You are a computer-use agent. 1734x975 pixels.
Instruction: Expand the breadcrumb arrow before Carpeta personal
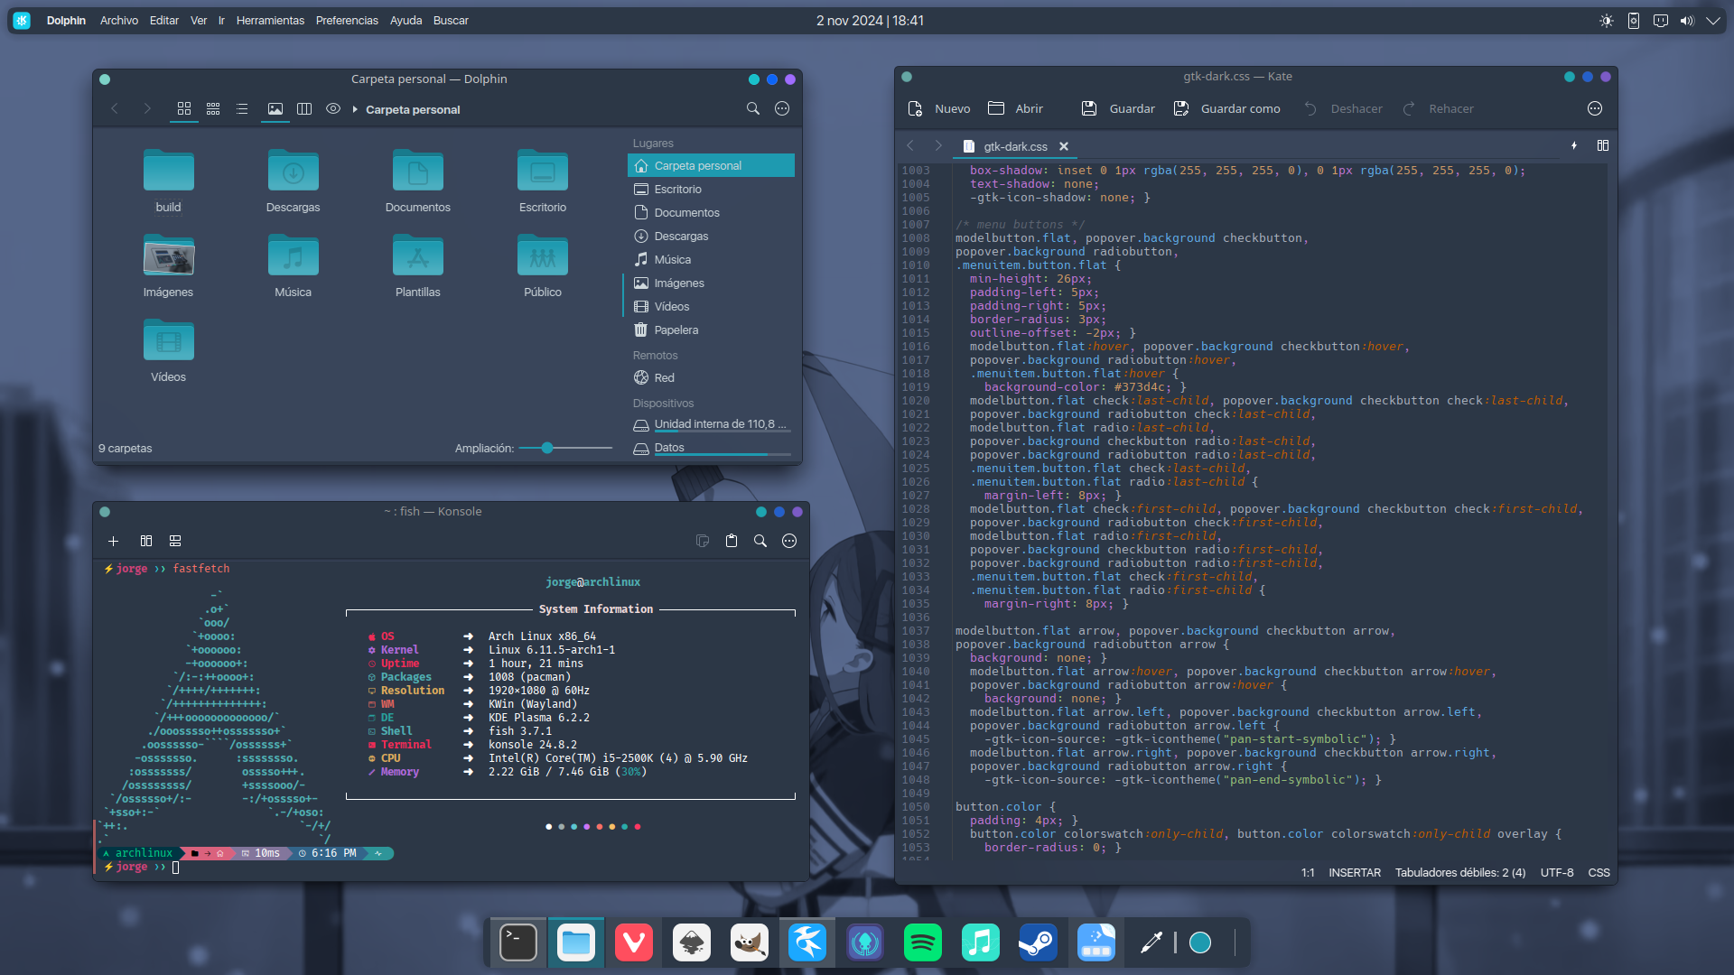pyautogui.click(x=355, y=109)
